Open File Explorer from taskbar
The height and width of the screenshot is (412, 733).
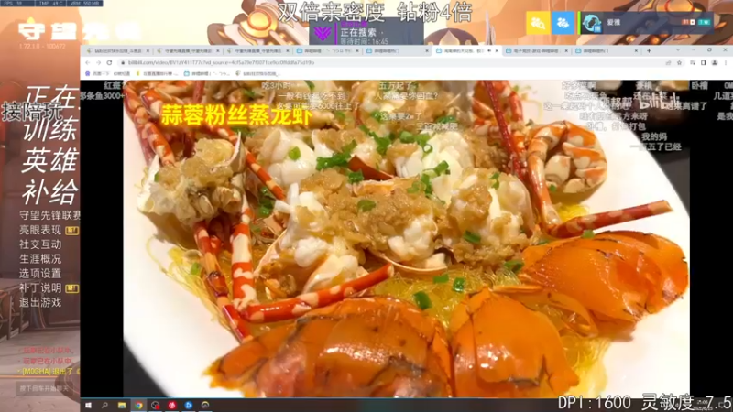tap(122, 405)
